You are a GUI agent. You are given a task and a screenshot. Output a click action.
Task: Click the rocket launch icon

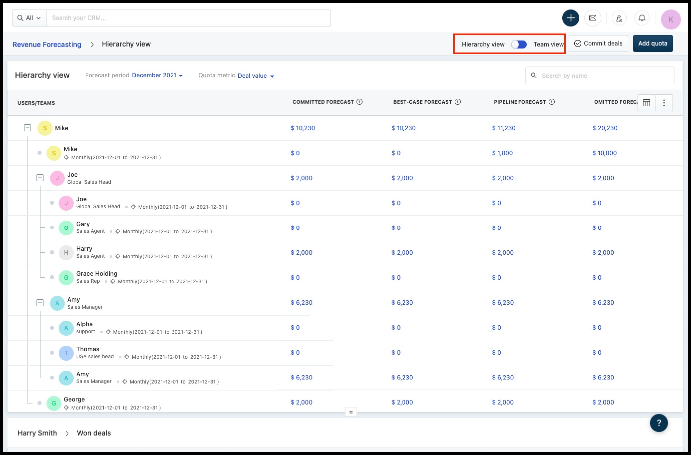[x=619, y=18]
